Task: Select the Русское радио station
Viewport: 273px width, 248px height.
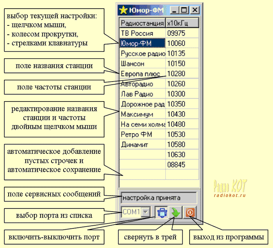Action: pos(142,54)
